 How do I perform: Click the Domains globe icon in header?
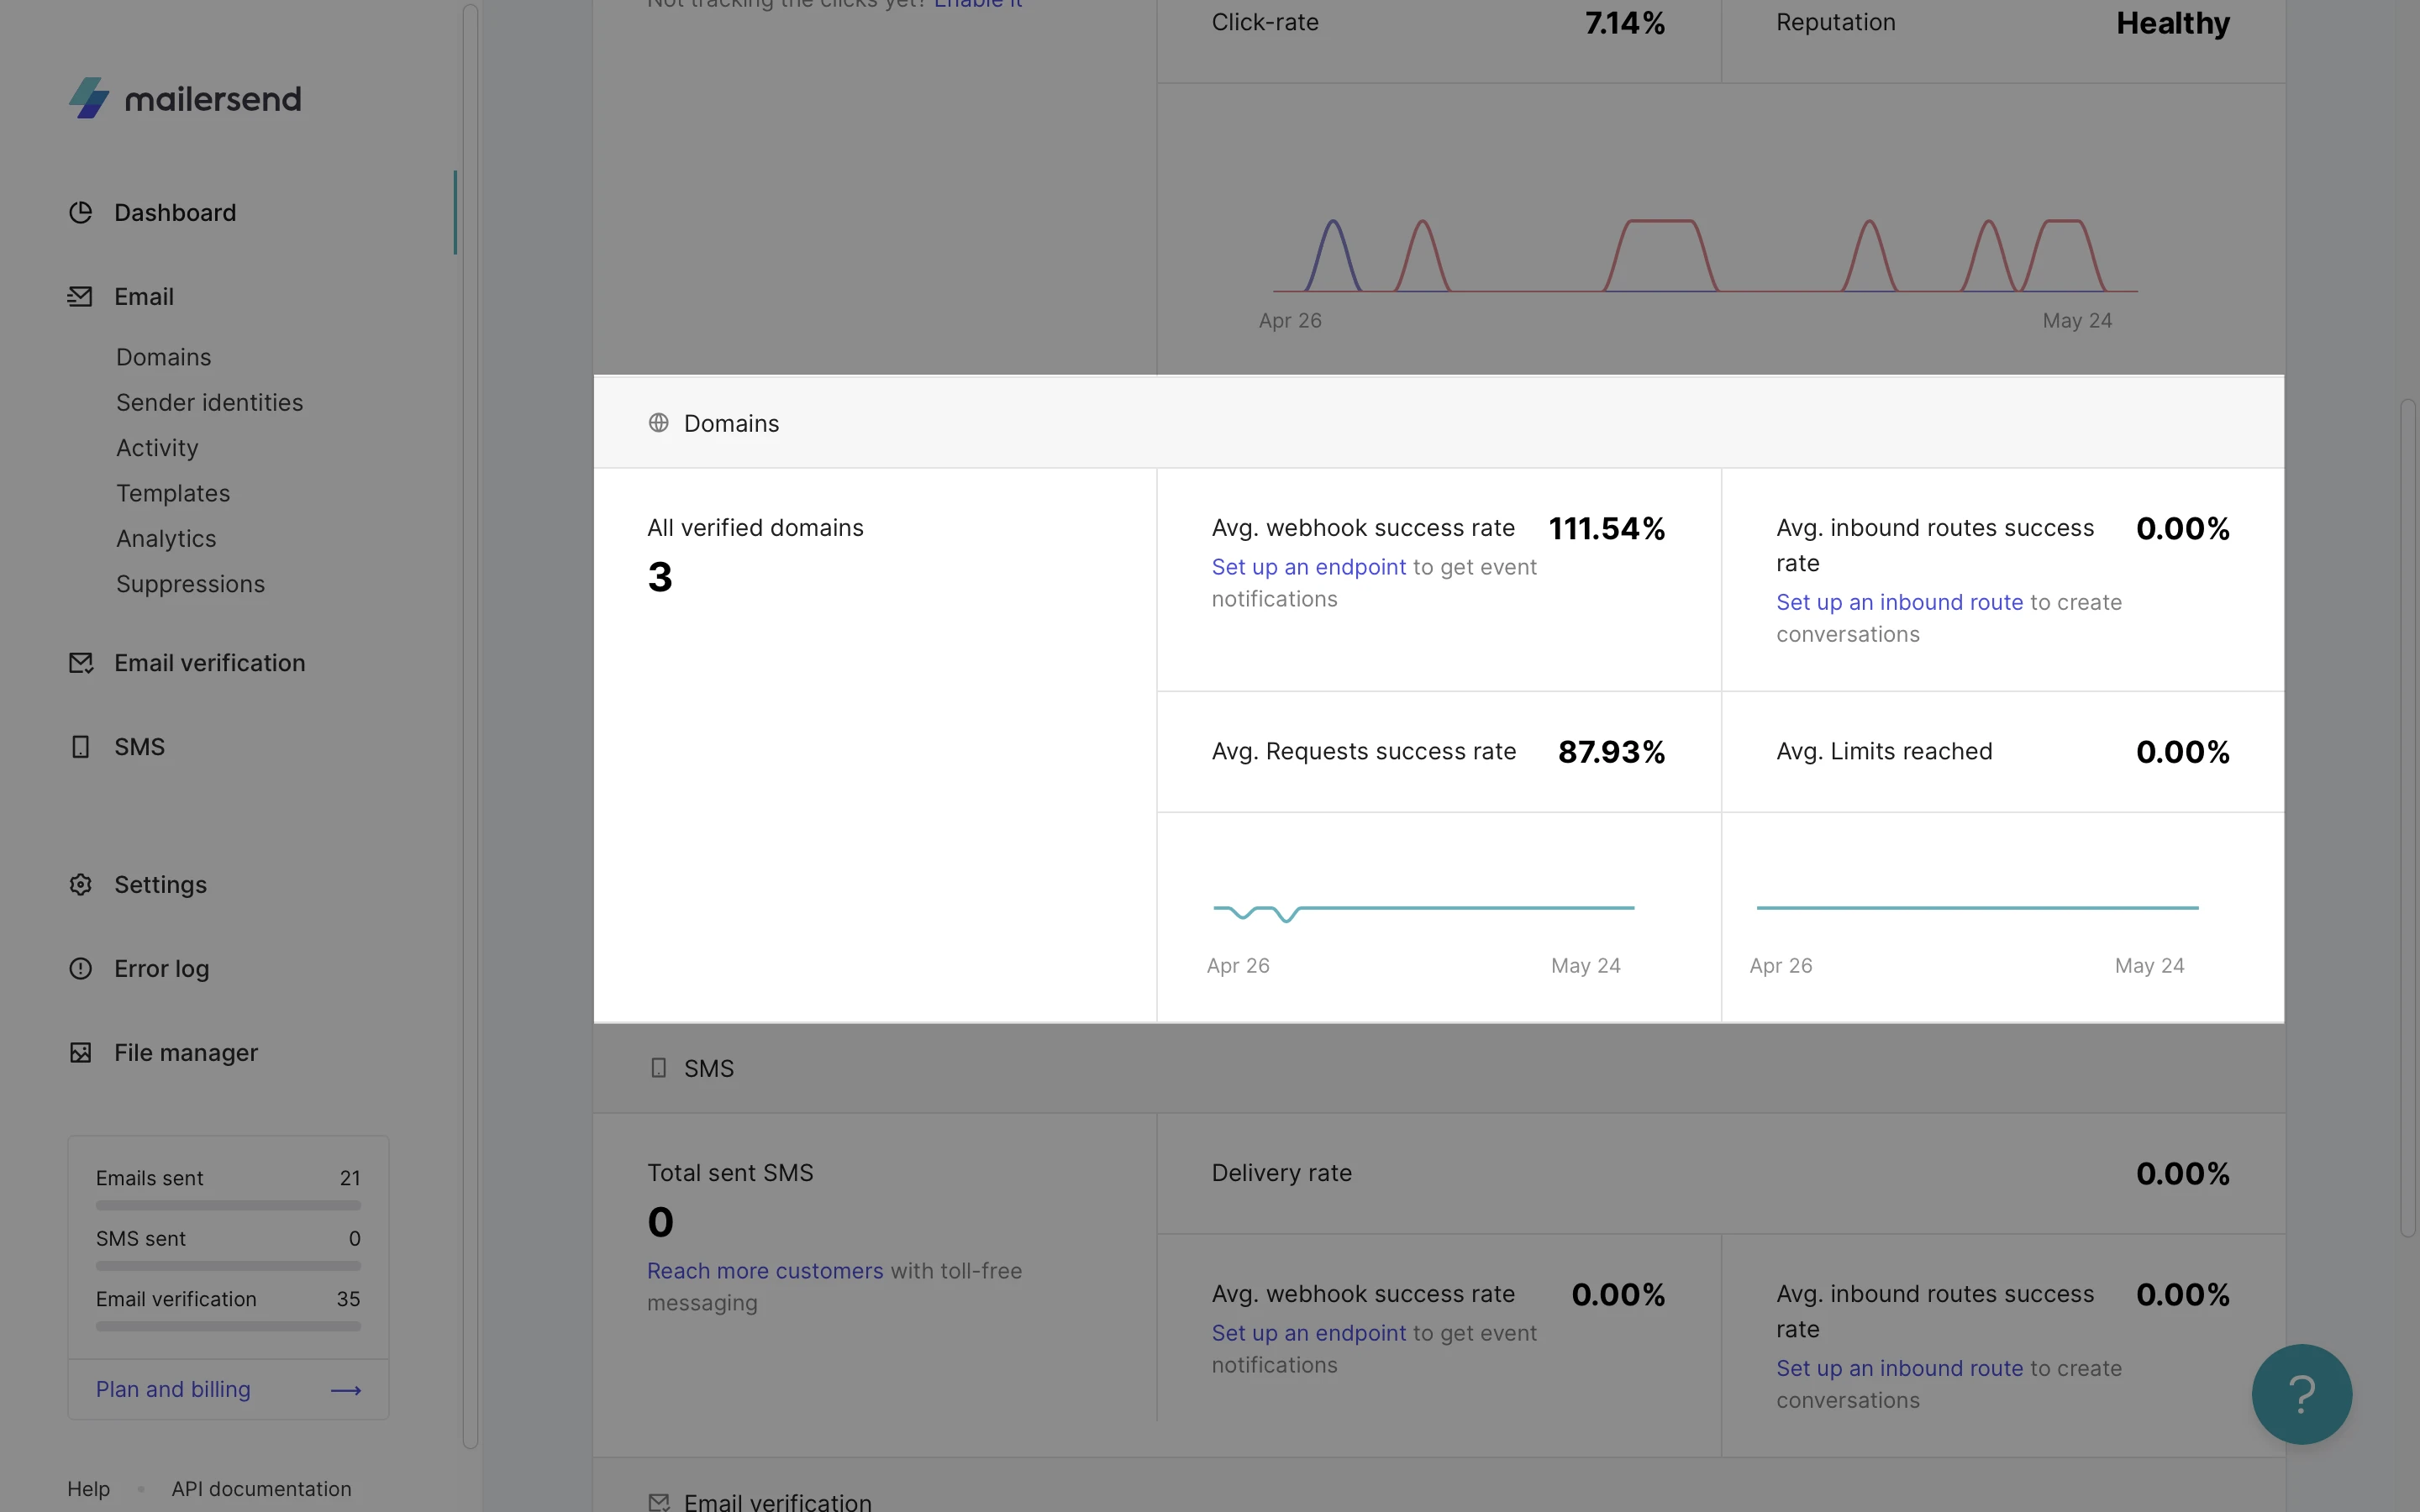(x=658, y=423)
